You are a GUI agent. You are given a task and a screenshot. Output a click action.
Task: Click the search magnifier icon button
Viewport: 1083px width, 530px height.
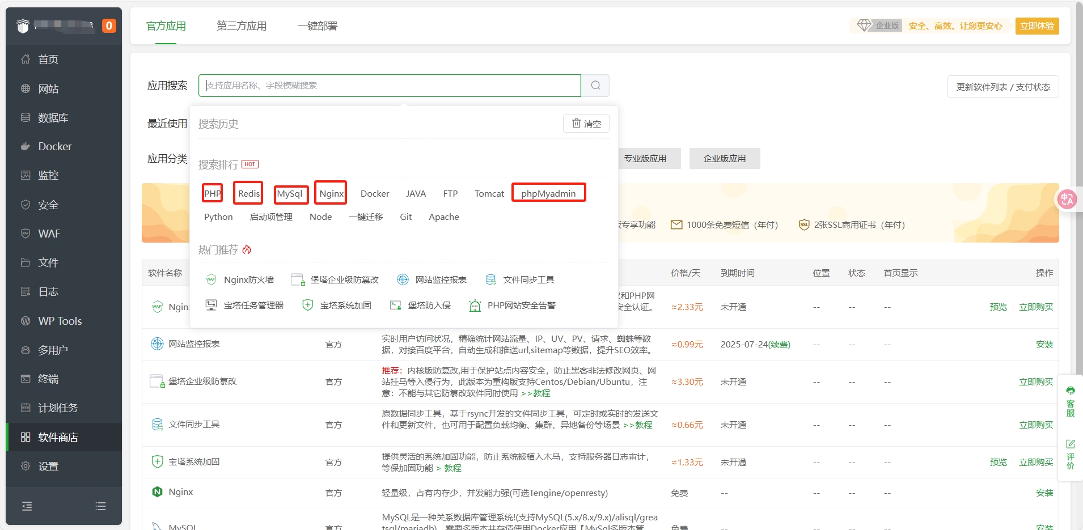(x=595, y=86)
